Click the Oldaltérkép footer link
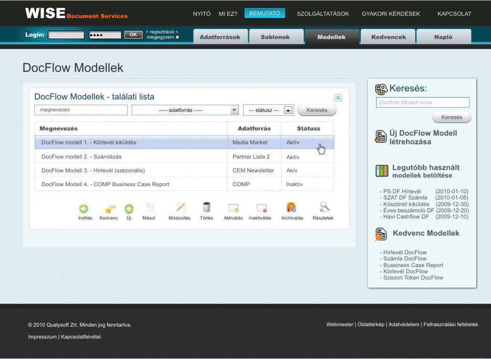The image size is (491, 359). click(x=371, y=325)
